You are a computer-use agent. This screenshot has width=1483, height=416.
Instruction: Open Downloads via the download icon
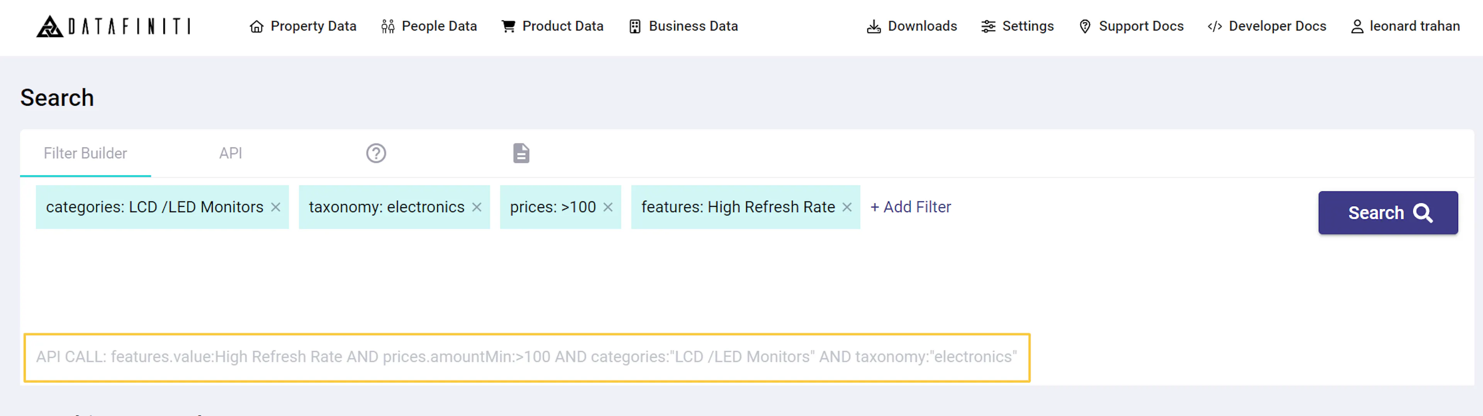(x=873, y=26)
